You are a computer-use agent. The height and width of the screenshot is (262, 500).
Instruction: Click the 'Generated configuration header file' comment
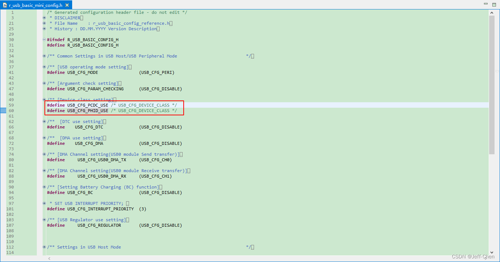pyautogui.click(x=117, y=12)
